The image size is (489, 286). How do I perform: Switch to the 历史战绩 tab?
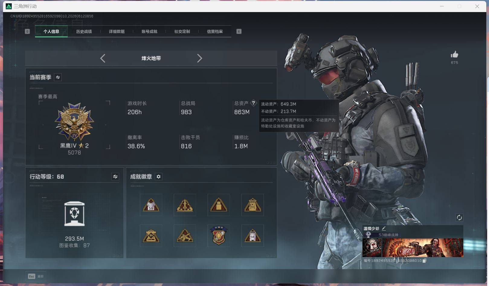84,31
